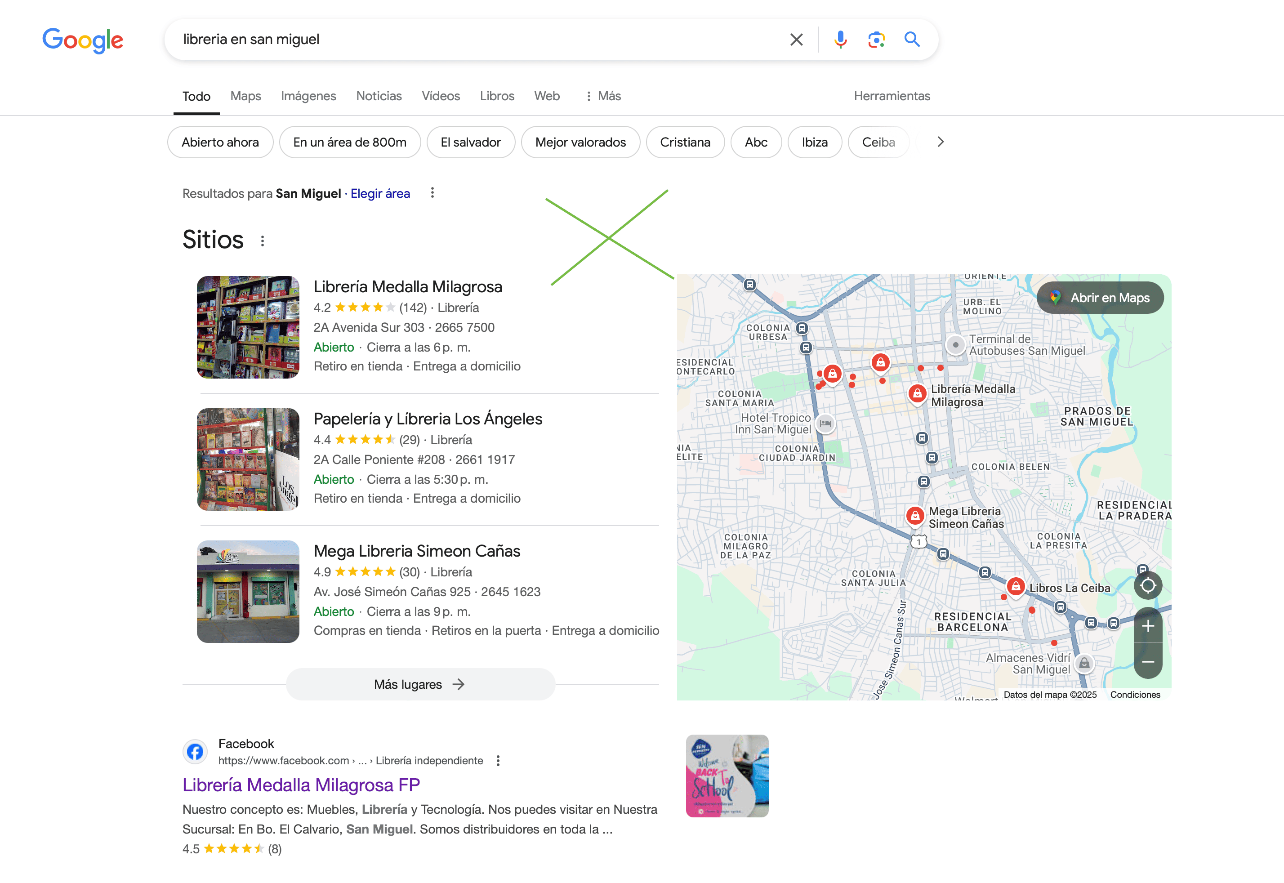Open the Papelería y Líbreria Los Ángeles listing
Screen dimensions: 1284x883
coord(428,419)
